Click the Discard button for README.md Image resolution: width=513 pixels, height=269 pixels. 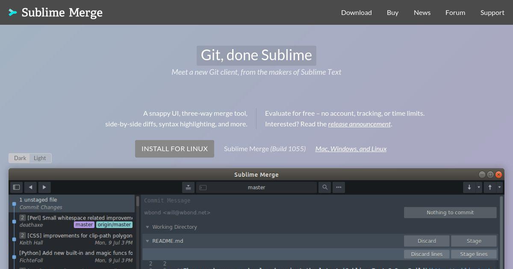(x=427, y=241)
